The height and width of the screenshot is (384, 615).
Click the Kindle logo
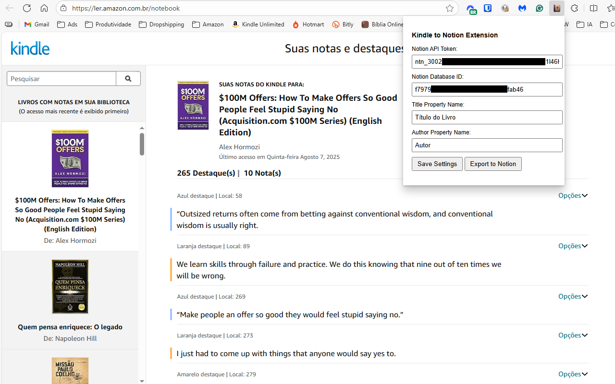[30, 48]
